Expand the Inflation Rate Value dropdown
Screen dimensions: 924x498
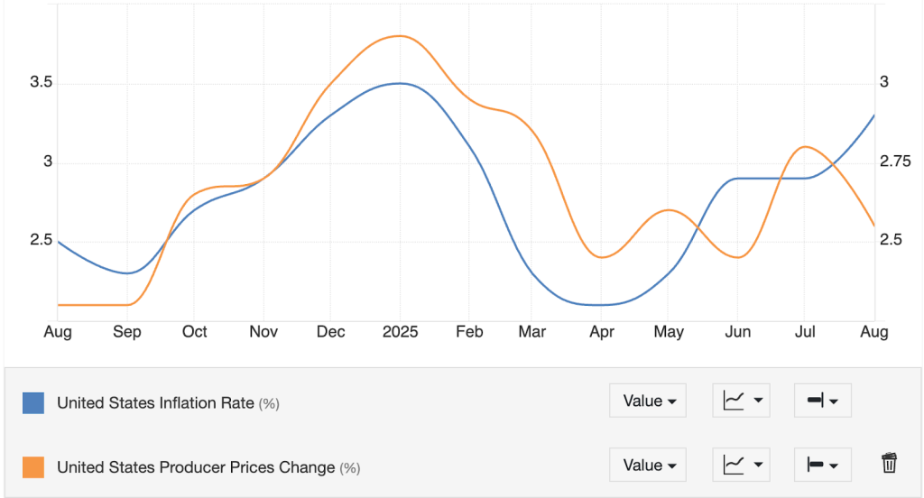(x=648, y=401)
